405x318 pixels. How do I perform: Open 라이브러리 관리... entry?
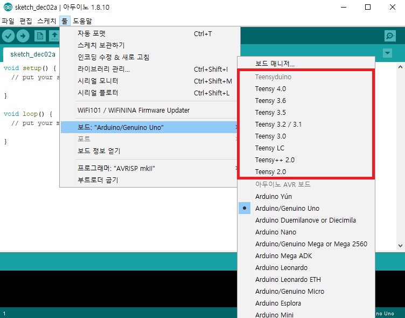pos(149,70)
